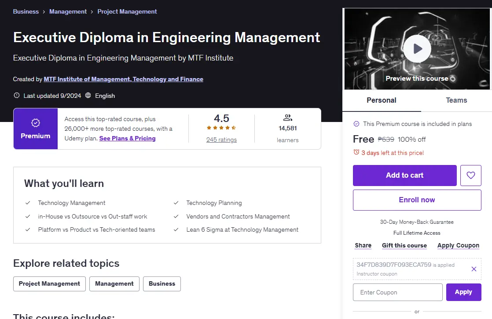Click the 100% off discount text
The height and width of the screenshot is (319, 492).
411,140
